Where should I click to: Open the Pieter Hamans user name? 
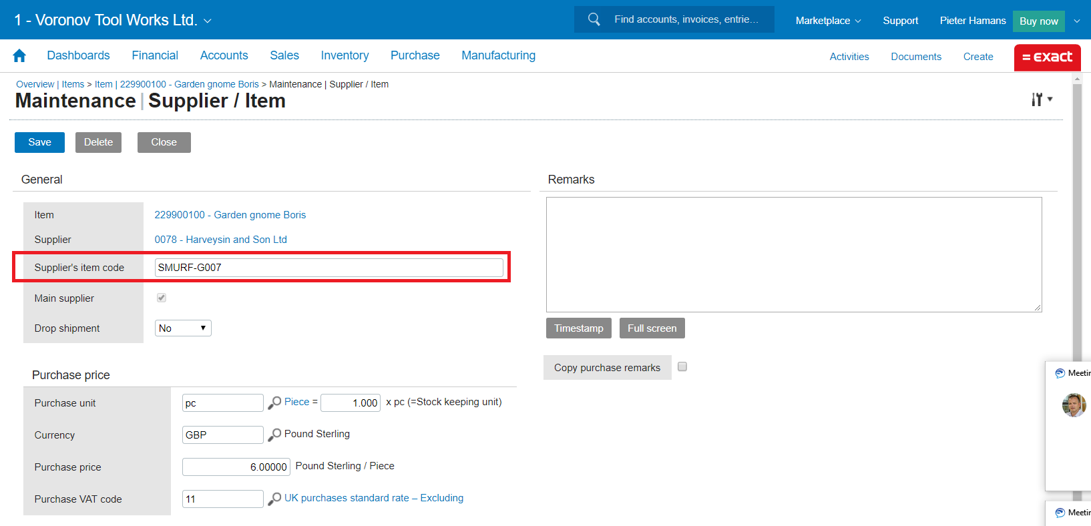click(x=973, y=21)
